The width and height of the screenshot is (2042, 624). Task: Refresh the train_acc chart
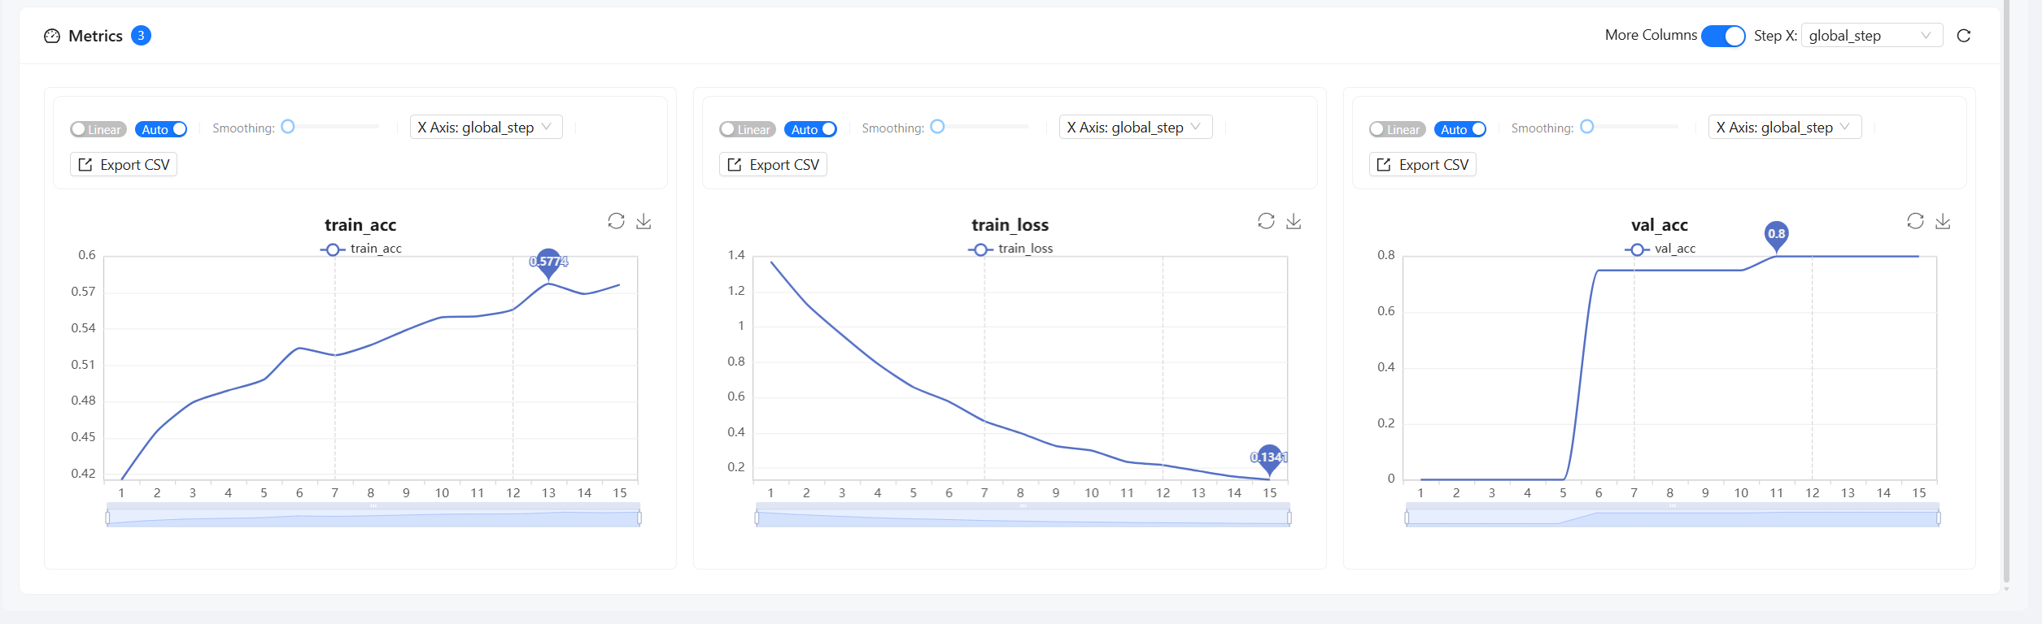pyautogui.click(x=616, y=220)
